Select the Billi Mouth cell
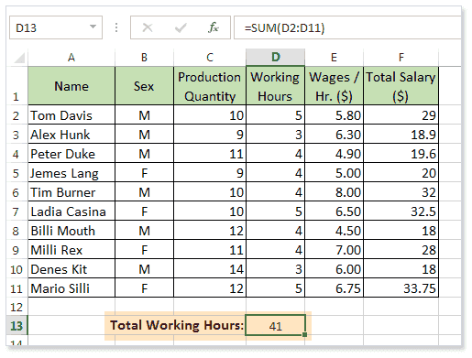Viewport: 472px width, 358px height. (71, 231)
